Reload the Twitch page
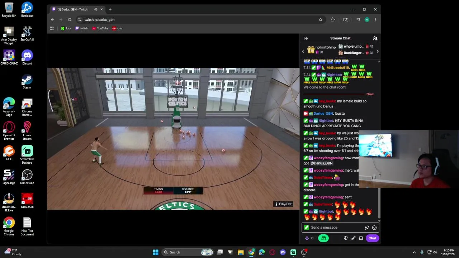This screenshot has width=459, height=258. click(70, 20)
